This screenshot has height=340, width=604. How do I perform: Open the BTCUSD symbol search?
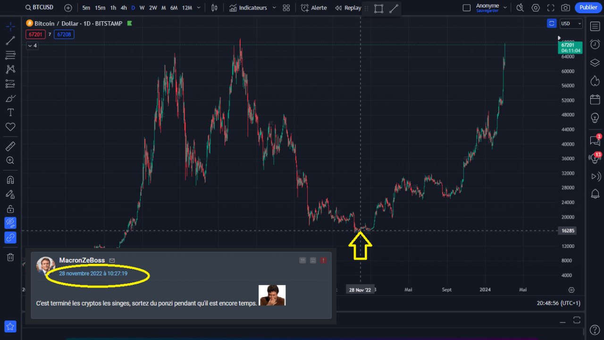[x=39, y=8]
